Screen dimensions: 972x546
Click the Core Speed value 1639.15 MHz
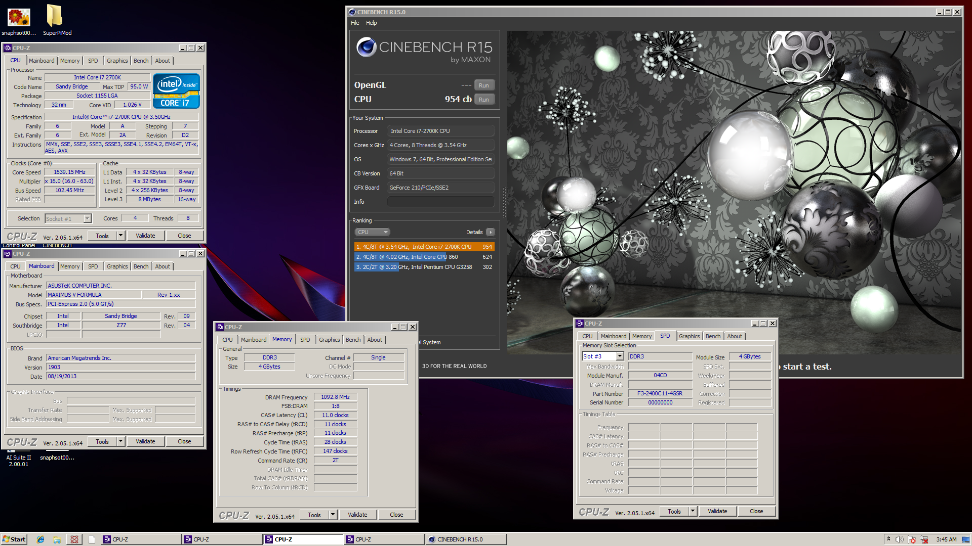click(69, 172)
